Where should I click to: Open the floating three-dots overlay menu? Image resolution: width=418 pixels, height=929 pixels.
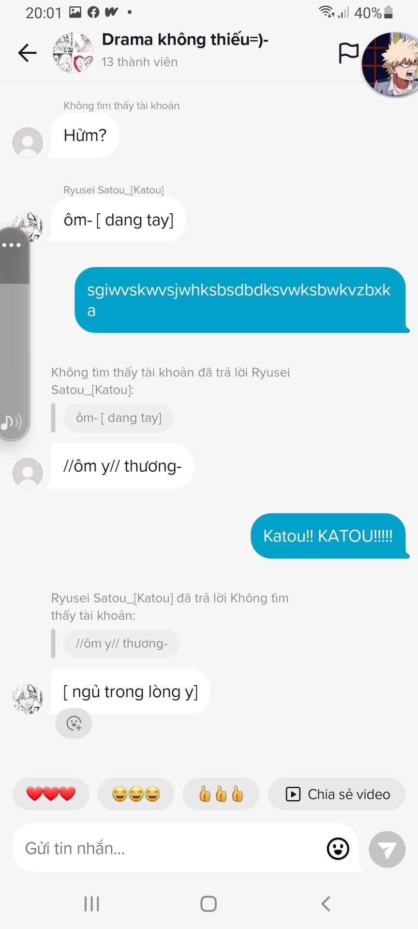pos(12,245)
